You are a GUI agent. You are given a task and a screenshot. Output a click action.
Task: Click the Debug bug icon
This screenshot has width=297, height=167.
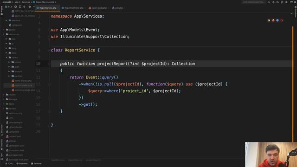[273, 2]
